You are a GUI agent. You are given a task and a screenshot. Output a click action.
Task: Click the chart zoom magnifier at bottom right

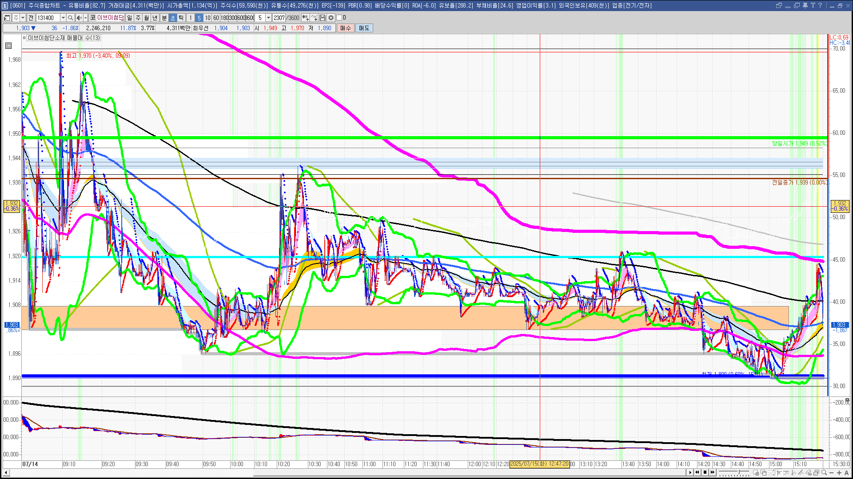(825, 473)
